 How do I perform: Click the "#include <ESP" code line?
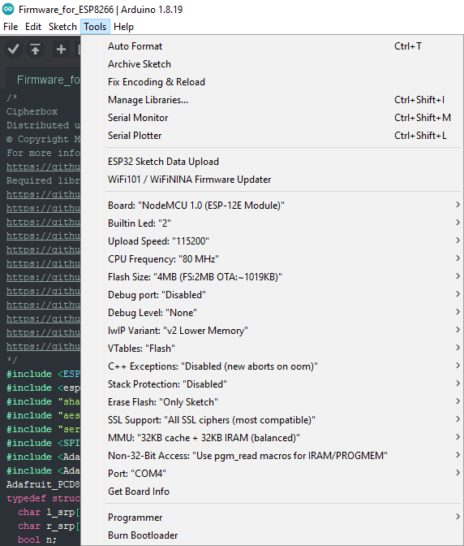click(43, 374)
